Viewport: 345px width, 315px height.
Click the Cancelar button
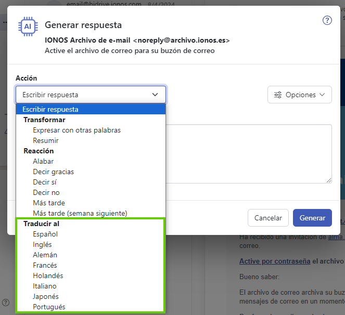(x=268, y=218)
